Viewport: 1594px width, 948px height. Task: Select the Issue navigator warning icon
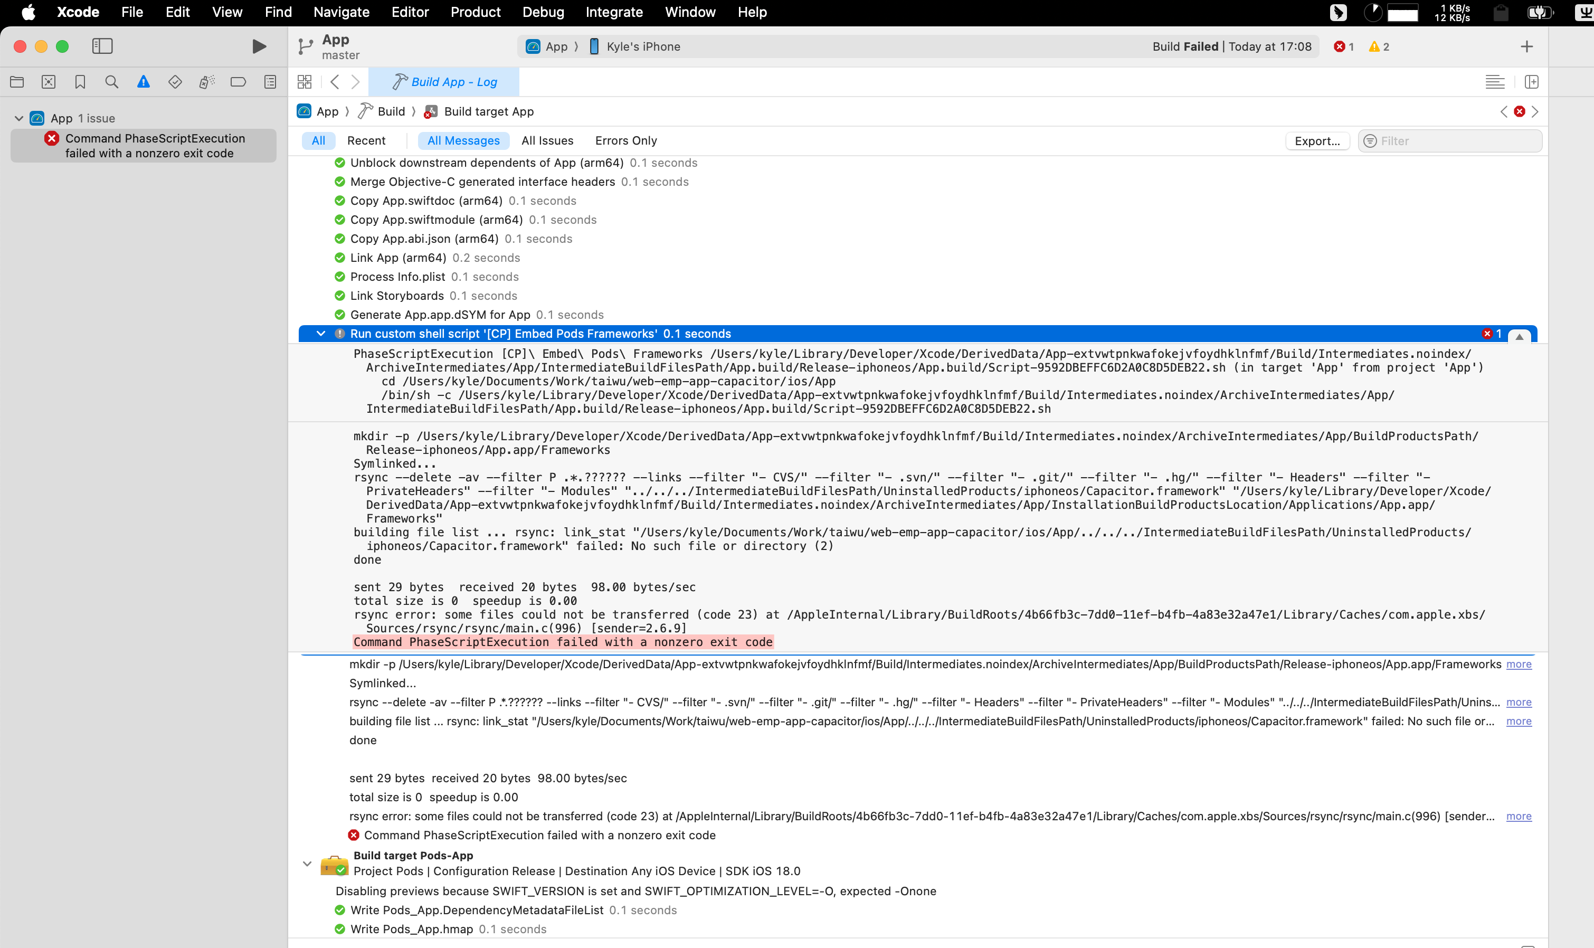(143, 82)
